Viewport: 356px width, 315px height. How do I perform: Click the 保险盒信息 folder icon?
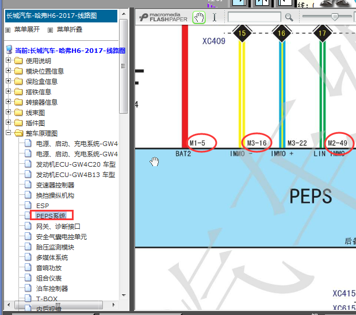point(18,81)
